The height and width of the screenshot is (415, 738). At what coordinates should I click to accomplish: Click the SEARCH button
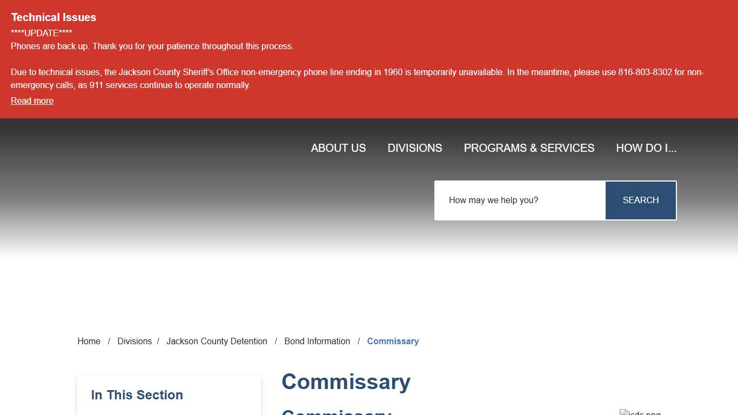640,200
